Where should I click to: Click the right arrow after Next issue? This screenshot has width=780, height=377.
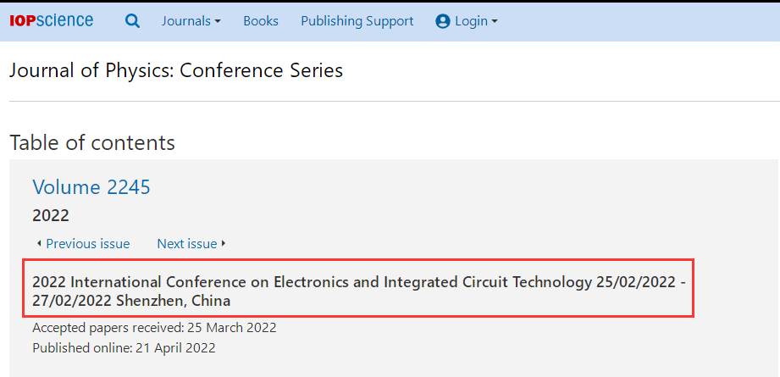pos(224,244)
